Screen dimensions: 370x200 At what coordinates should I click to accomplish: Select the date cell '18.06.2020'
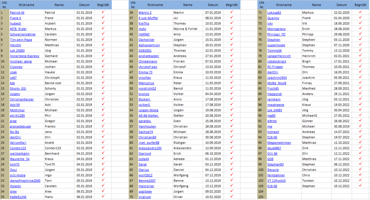point(342,23)
